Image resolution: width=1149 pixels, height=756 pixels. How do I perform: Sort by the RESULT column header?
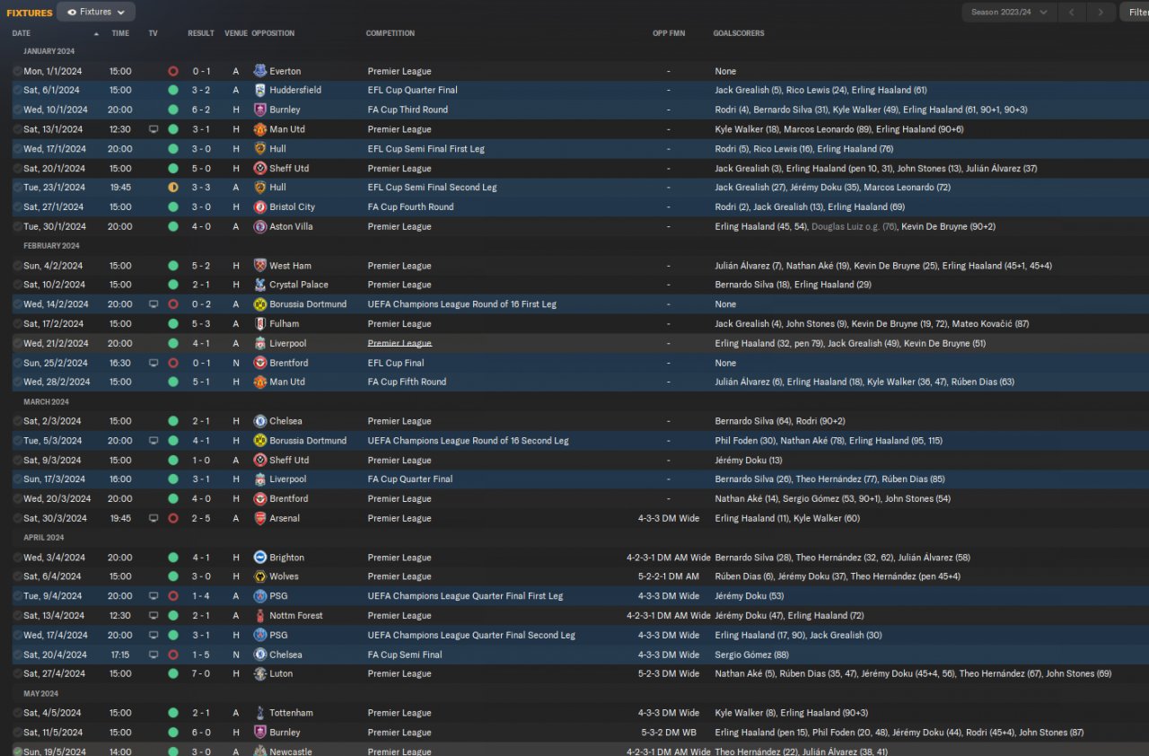pyautogui.click(x=201, y=33)
